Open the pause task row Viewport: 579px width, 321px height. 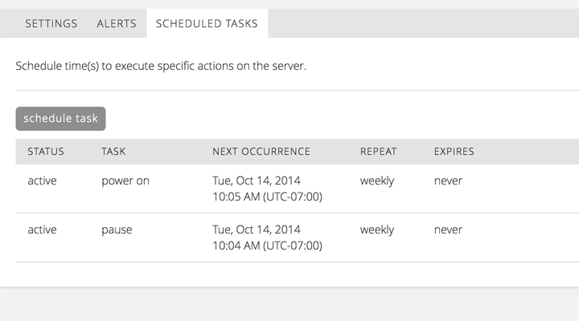point(298,238)
